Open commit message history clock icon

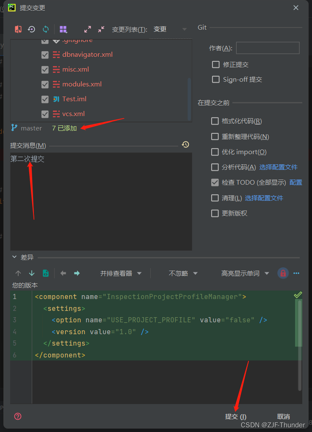185,144
